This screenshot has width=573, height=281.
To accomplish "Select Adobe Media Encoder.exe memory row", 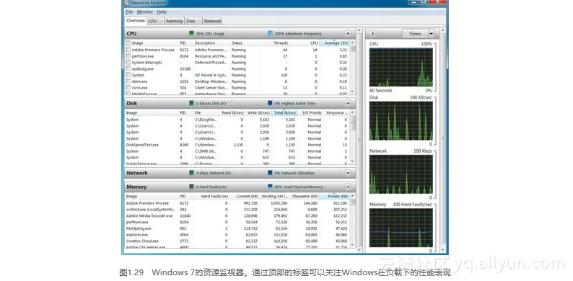I will [x=237, y=215].
